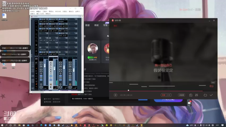Open the Windows Start menu
226x127 pixels.
click(x=2, y=125)
